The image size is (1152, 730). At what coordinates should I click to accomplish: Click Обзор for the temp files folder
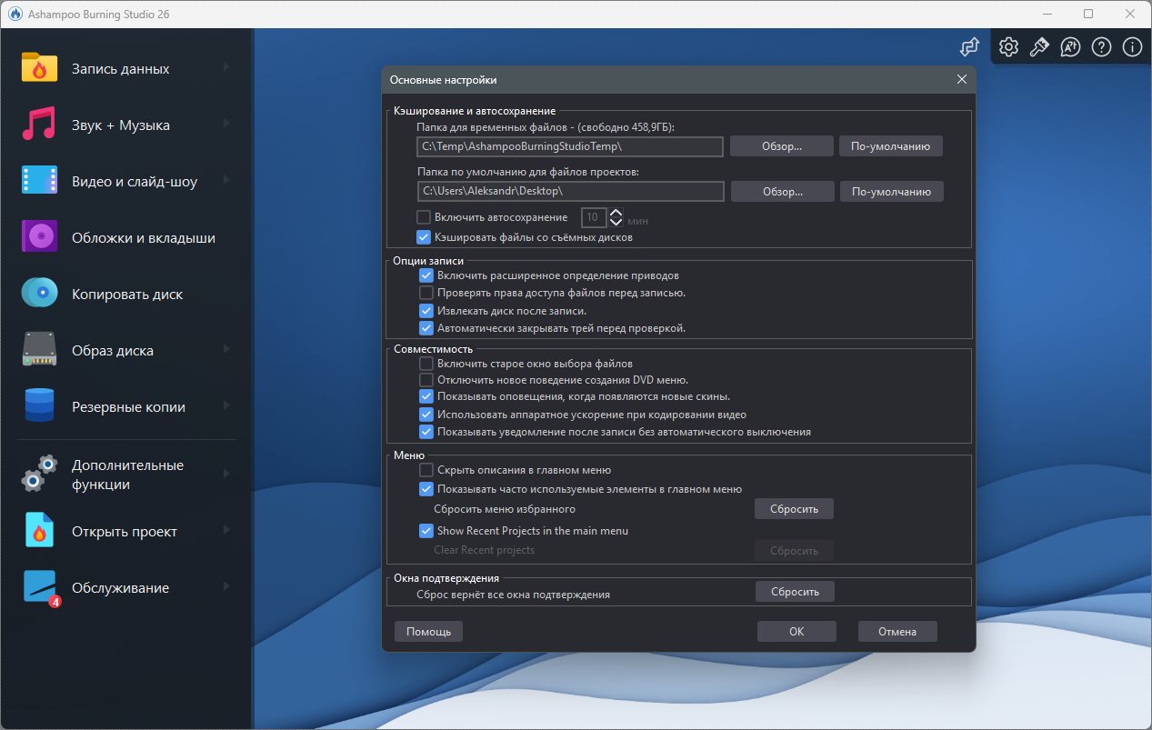(x=782, y=146)
